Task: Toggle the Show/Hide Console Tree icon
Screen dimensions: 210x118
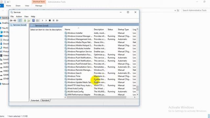Action: pyautogui.click(x=20, y=20)
